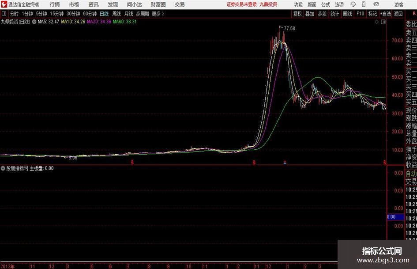The width and height of the screenshot is (417, 269).
Task: Click the red R icon at top right
Action: click(x=414, y=14)
